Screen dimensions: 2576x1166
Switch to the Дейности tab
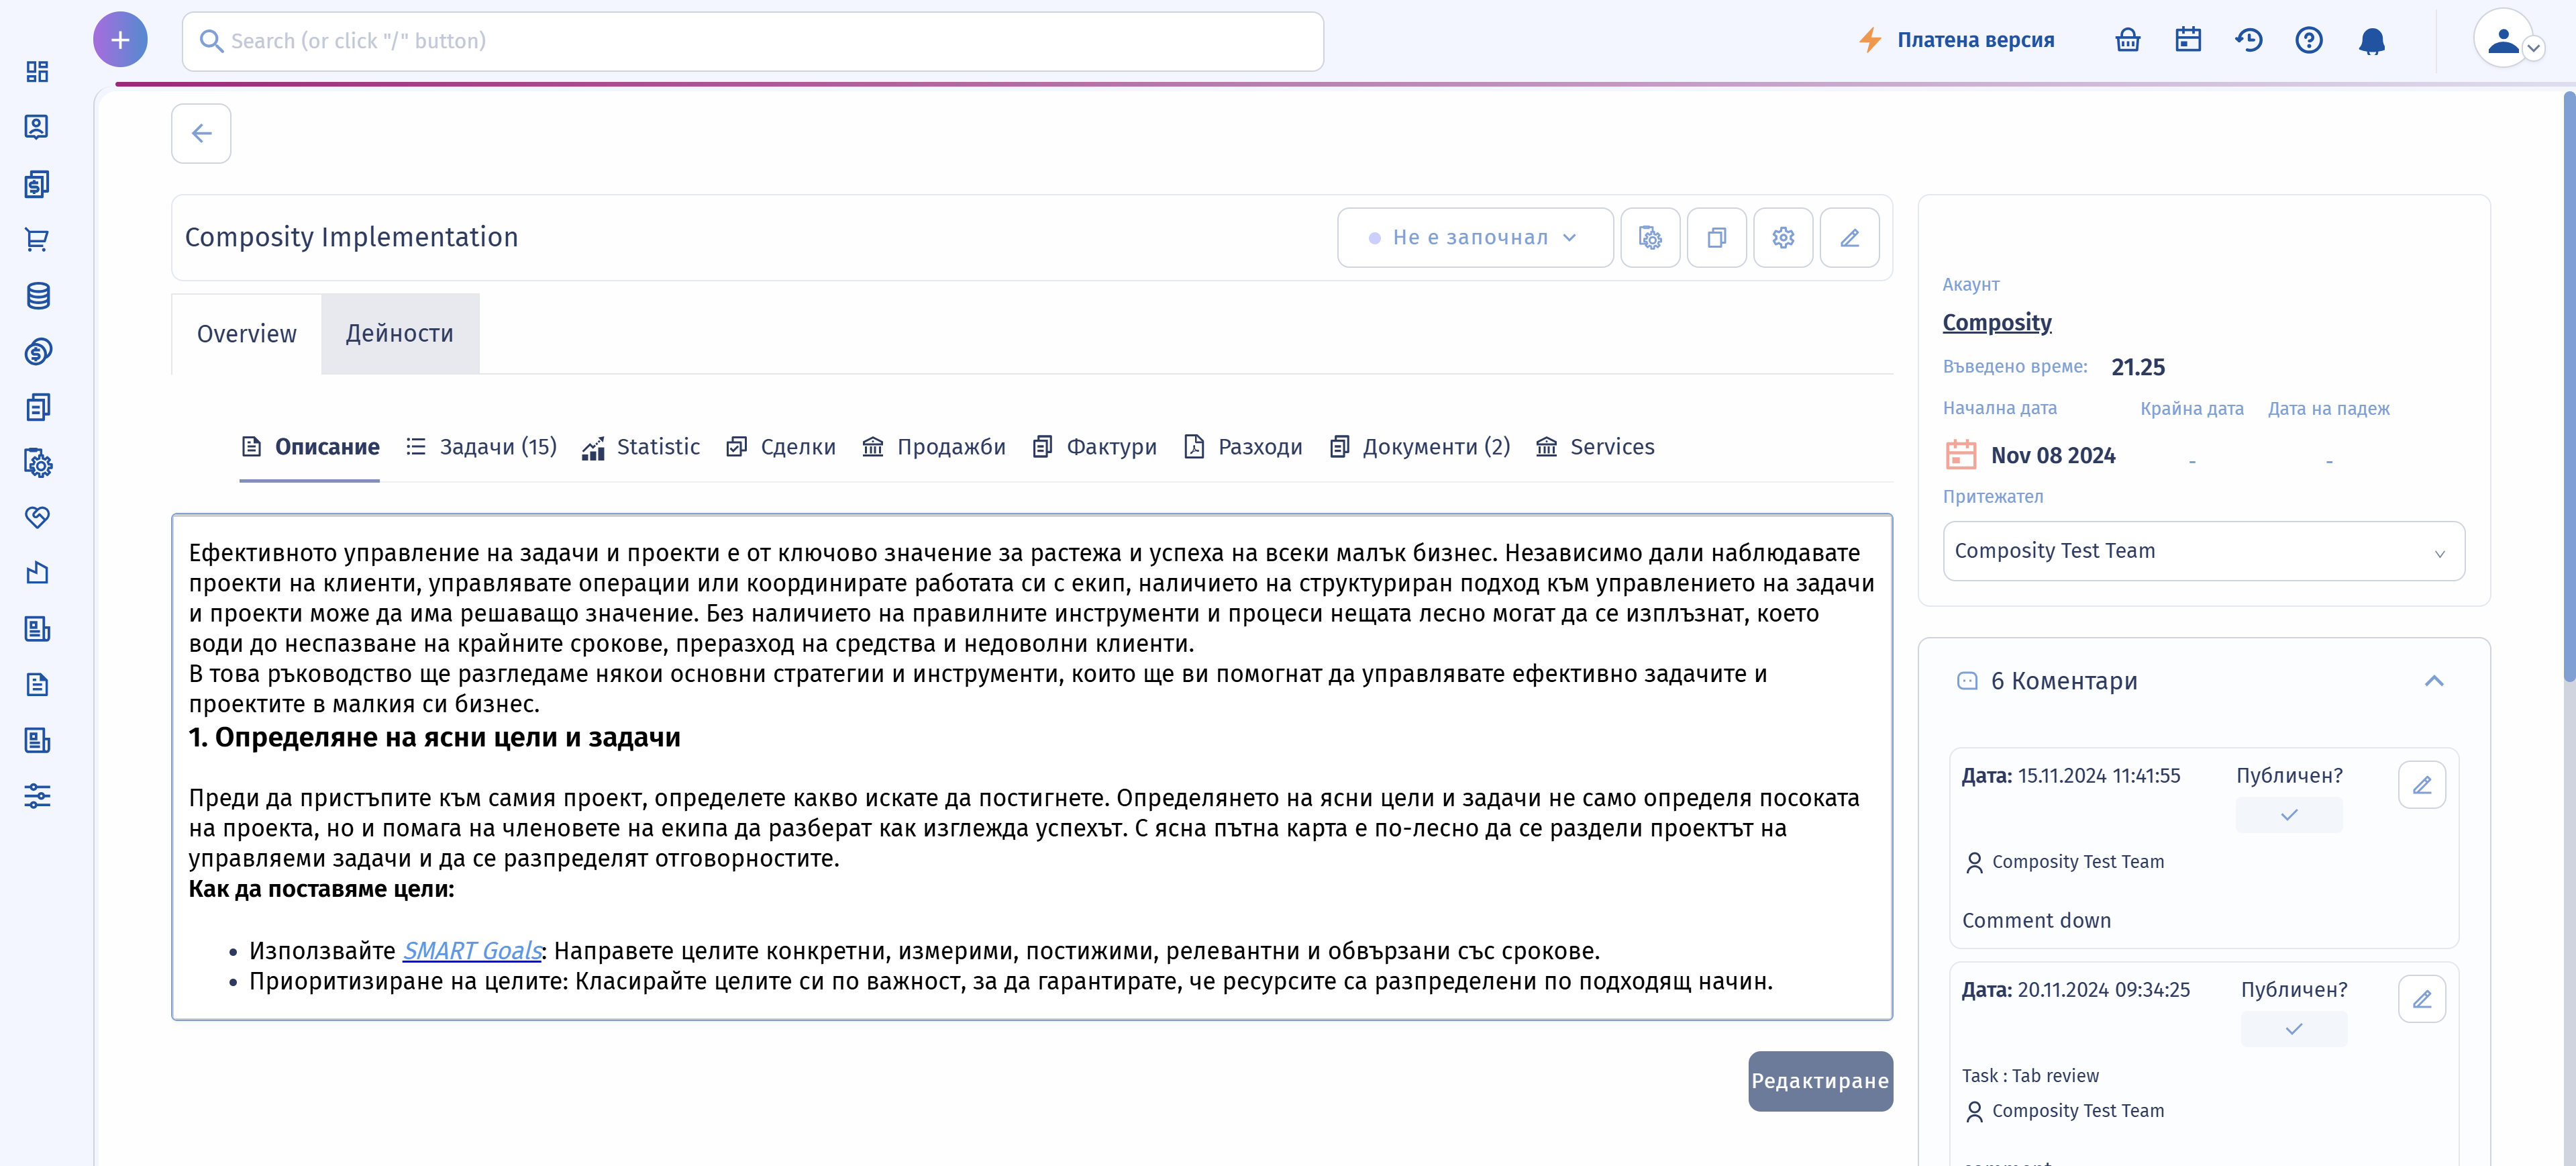point(400,334)
